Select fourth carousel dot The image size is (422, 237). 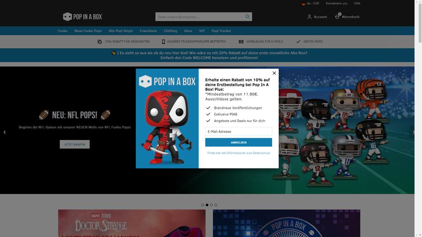coord(216,205)
